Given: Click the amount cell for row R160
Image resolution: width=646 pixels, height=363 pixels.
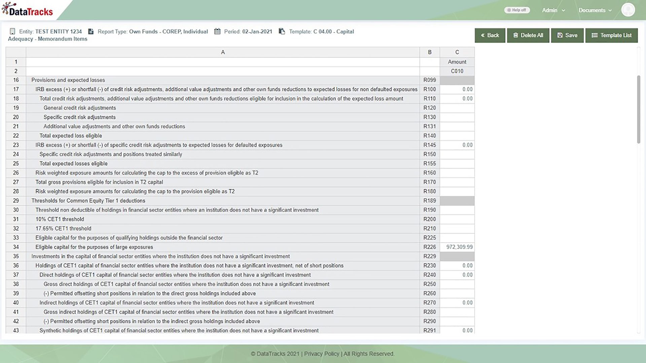Looking at the screenshot, I should pos(457,173).
